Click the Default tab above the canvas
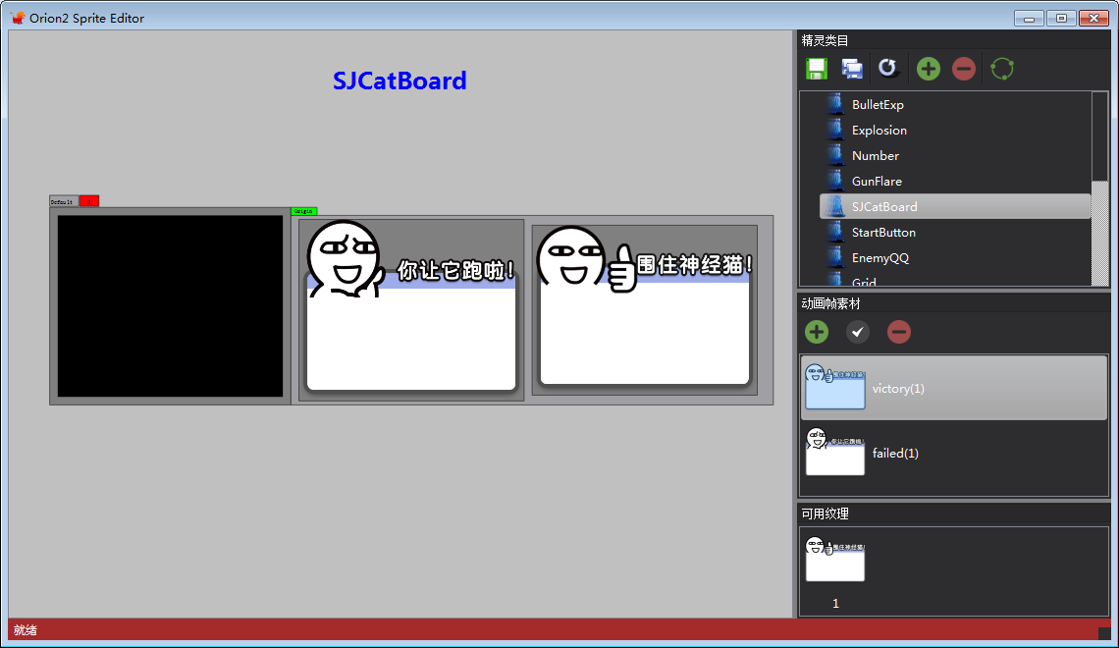1119x648 pixels. [x=64, y=201]
